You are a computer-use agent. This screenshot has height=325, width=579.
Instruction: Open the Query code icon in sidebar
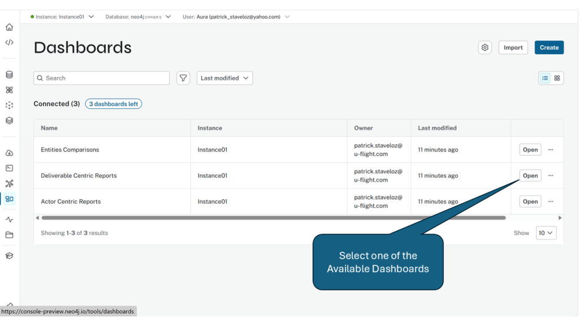click(9, 42)
